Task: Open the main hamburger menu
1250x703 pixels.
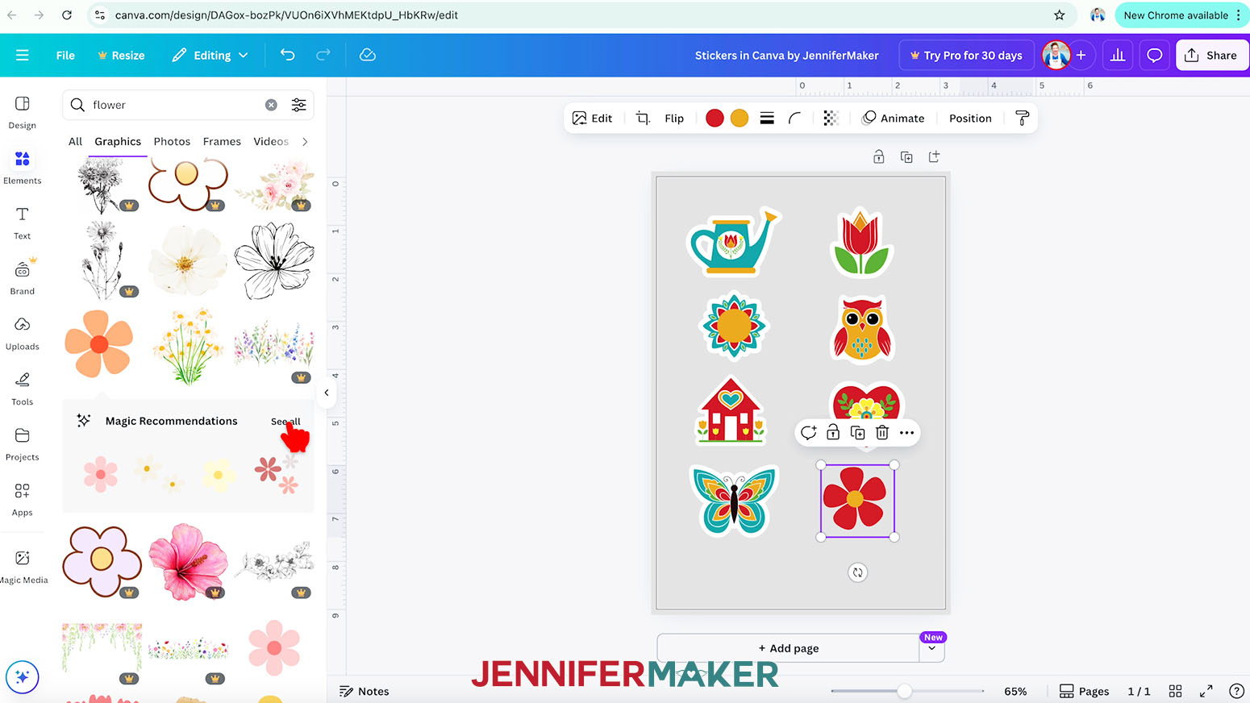Action: pyautogui.click(x=22, y=55)
